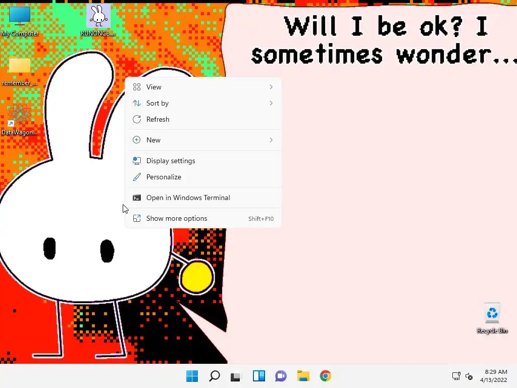This screenshot has height=388, width=517.
Task: Launch Google Chrome from taskbar
Action: [x=326, y=376]
